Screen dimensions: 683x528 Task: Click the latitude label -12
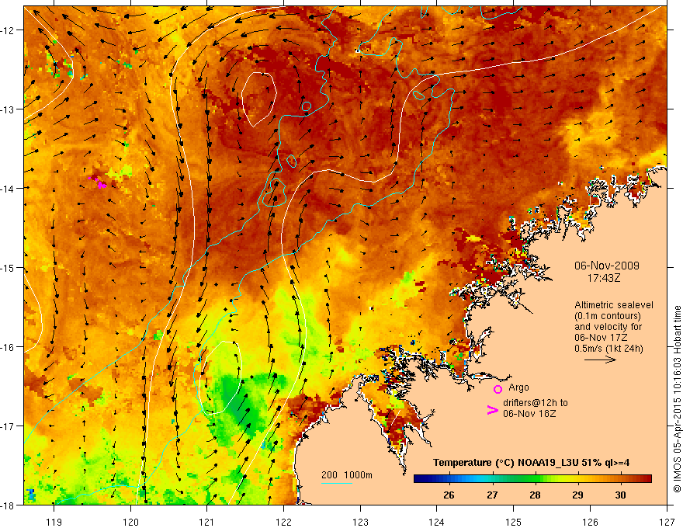[8, 30]
